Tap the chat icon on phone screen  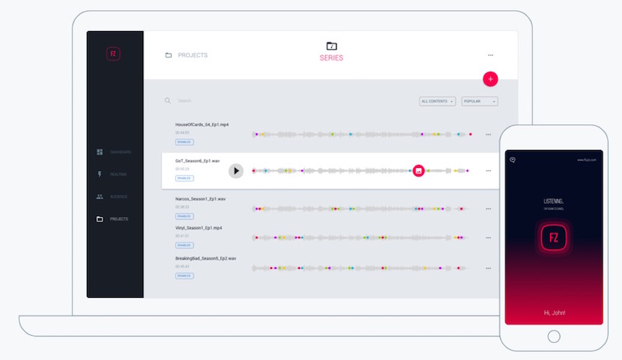pyautogui.click(x=512, y=160)
